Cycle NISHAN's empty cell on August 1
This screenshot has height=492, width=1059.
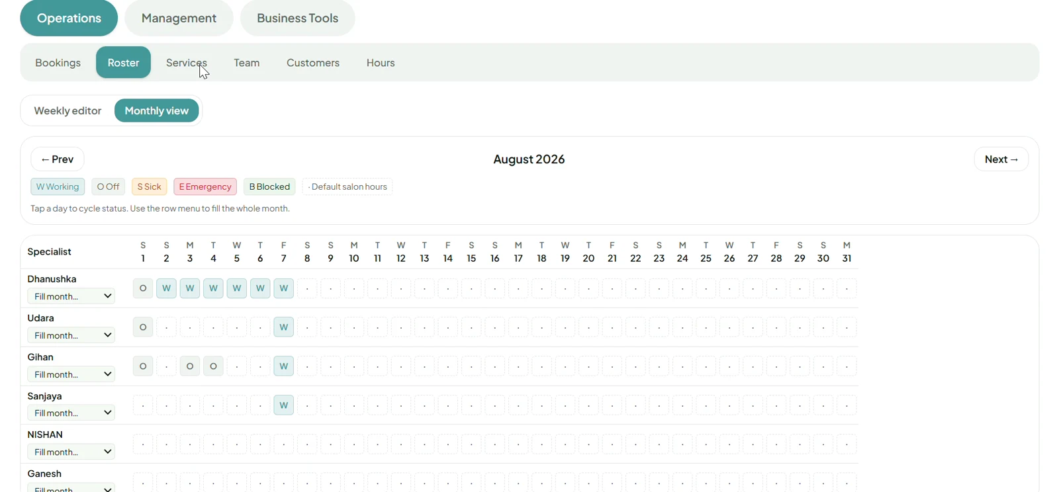pyautogui.click(x=143, y=444)
